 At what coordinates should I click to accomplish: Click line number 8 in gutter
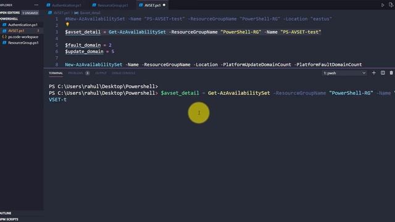point(57,64)
